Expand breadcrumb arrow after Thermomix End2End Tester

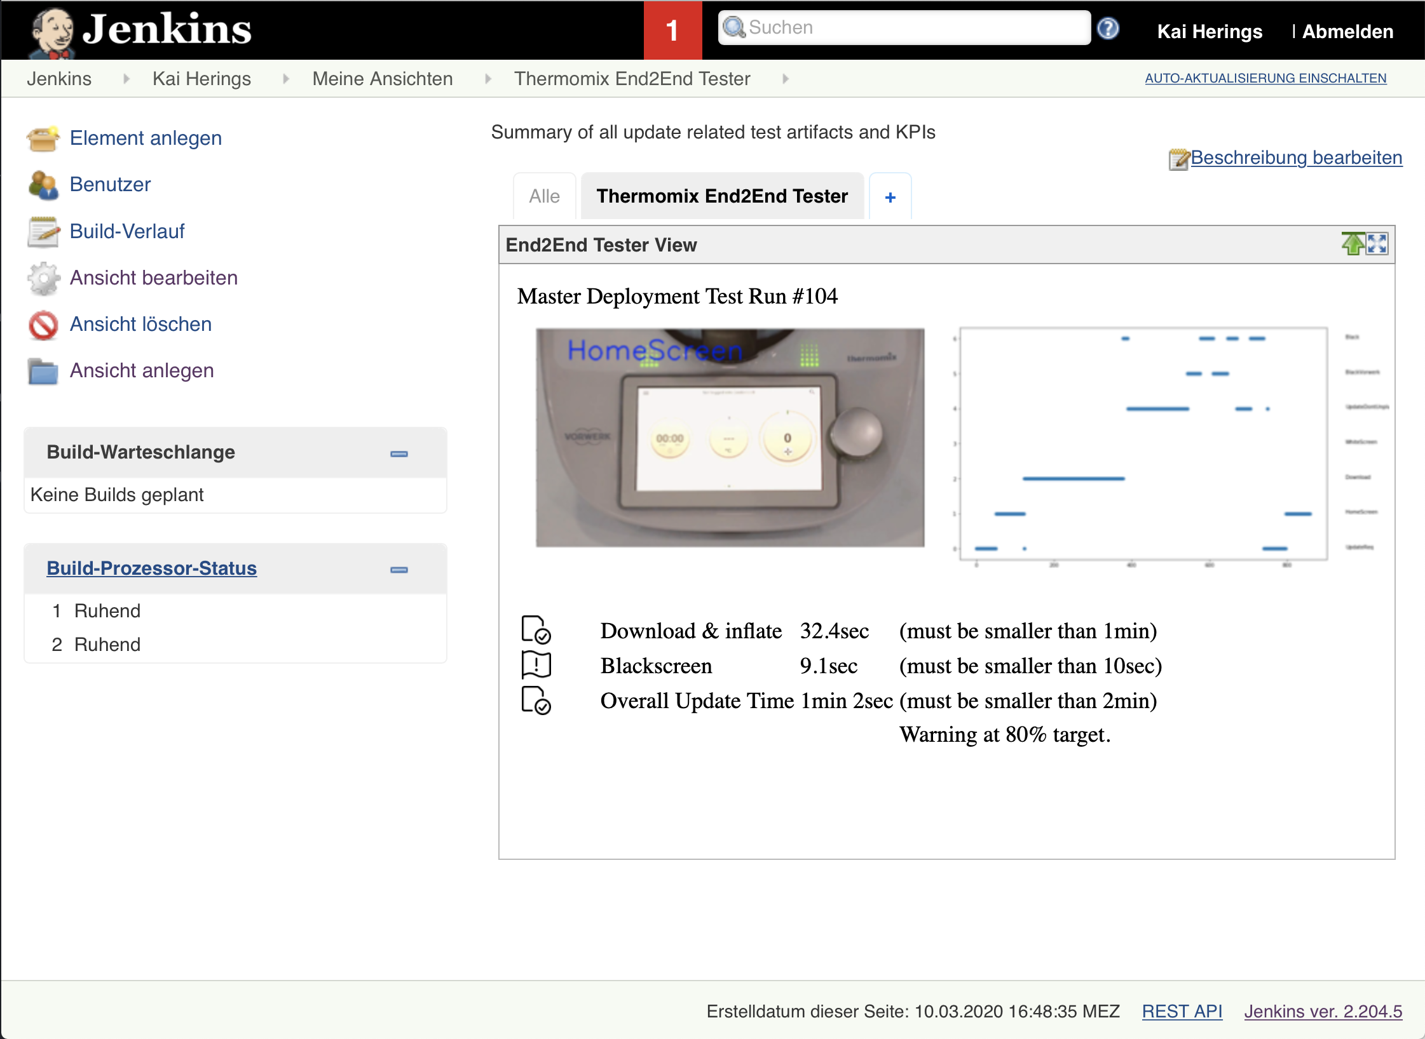pos(786,79)
